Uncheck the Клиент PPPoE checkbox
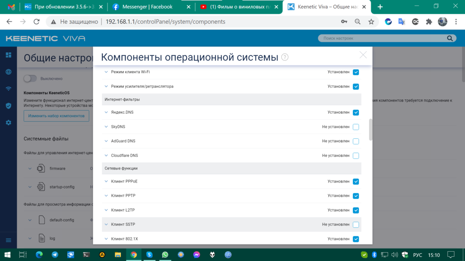 356,182
